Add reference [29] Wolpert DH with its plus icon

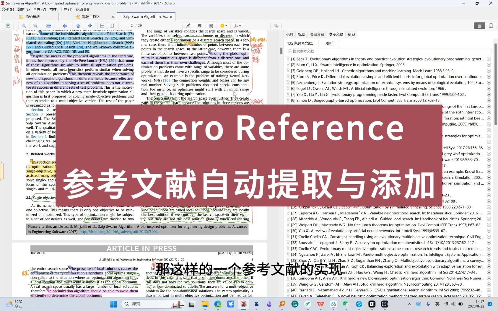click(x=489, y=225)
